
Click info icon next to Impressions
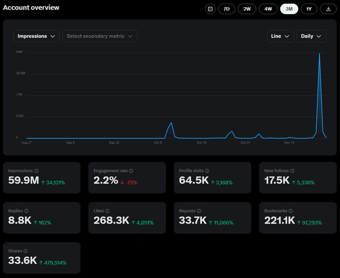[36, 171]
